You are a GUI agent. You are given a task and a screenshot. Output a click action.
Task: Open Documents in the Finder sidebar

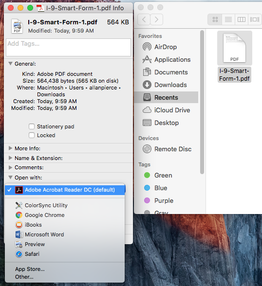tap(166, 72)
